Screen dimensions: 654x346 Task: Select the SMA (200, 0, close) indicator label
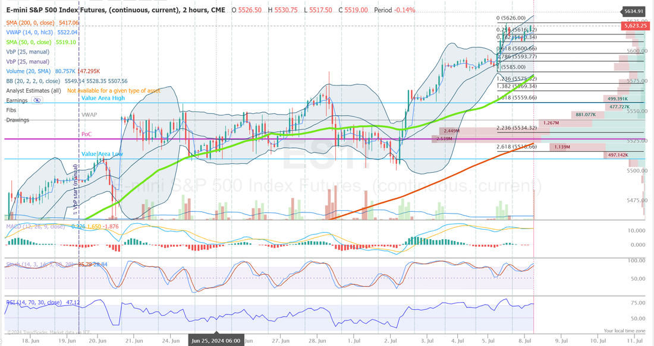[x=30, y=23]
